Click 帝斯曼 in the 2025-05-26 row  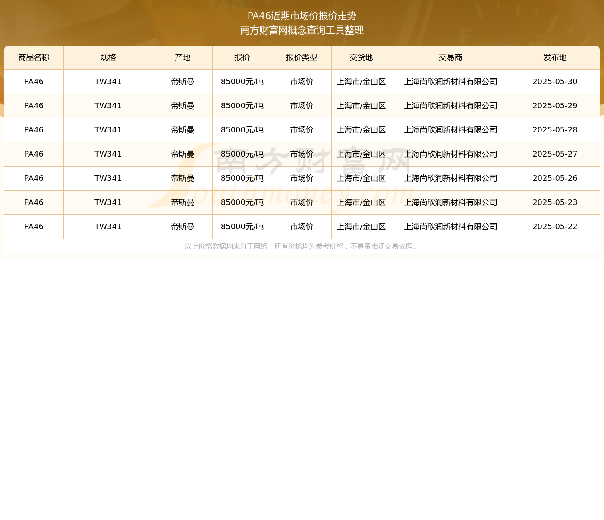pos(182,178)
